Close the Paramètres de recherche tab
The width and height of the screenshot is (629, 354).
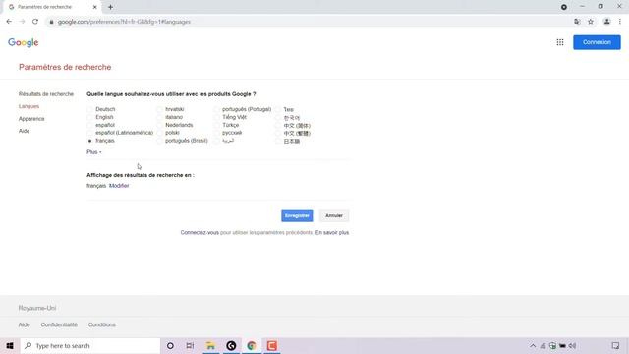click(x=94, y=7)
